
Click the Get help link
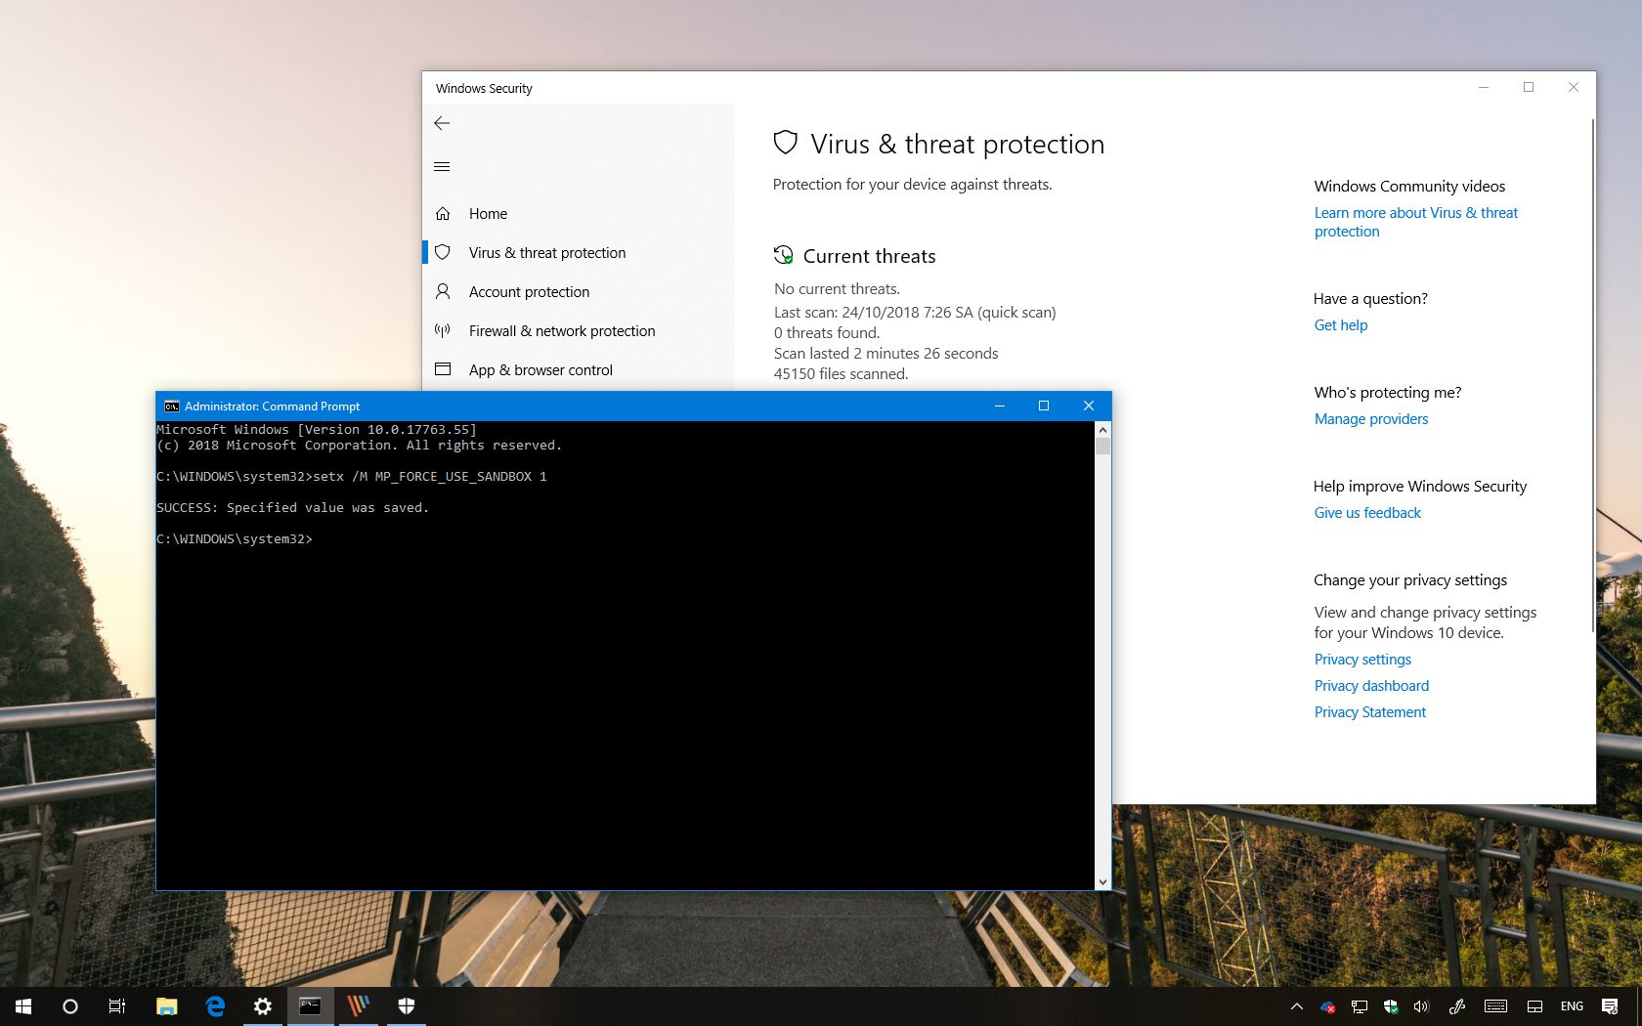(1340, 324)
